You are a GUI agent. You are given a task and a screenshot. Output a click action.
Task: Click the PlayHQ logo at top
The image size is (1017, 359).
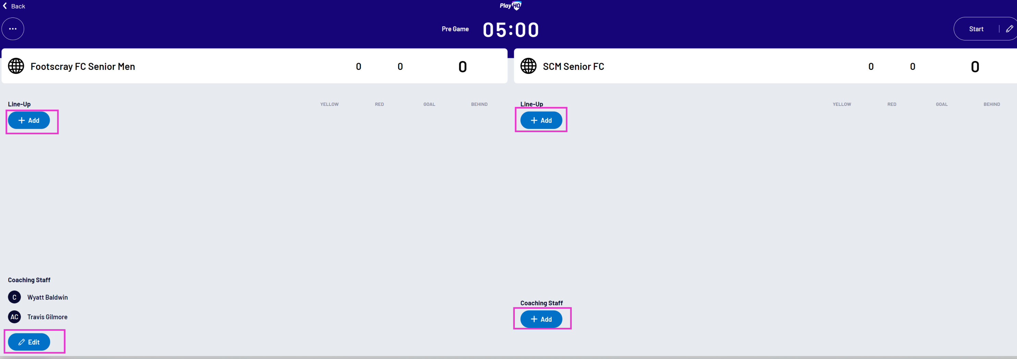pyautogui.click(x=510, y=5)
